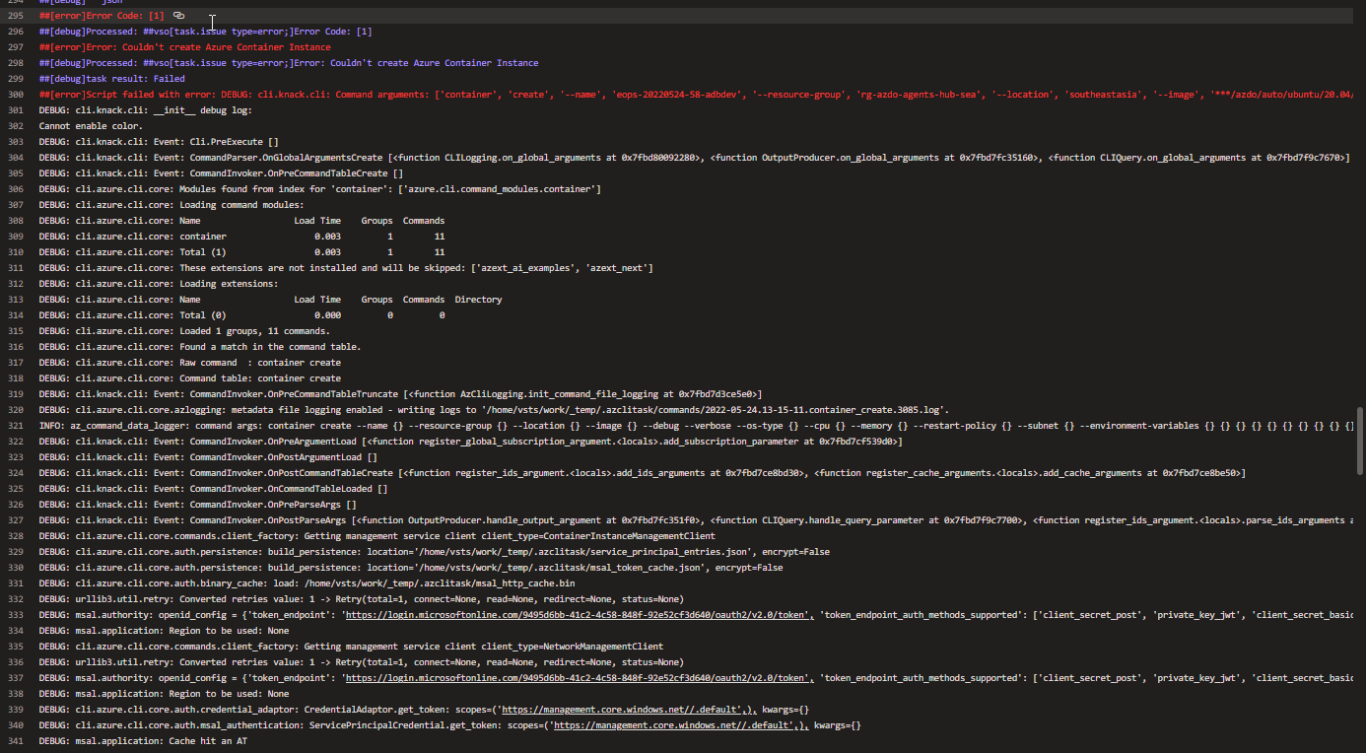The width and height of the screenshot is (1366, 753).
Task: Open login.microsoftonline.com token URL on line 337
Action: [578, 678]
